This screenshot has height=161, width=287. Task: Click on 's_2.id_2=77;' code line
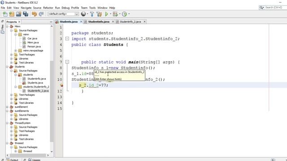[x=94, y=85]
